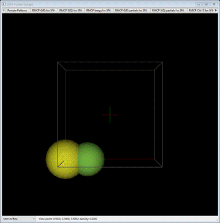Maximize the GSAS-II plots window
Viewport: 220px width, 223px height.
coord(206,4)
